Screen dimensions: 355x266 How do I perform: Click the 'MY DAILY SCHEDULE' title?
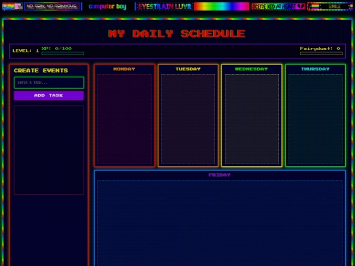(177, 33)
